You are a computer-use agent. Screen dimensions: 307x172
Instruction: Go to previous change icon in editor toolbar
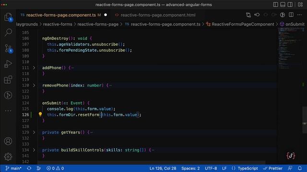click(257, 15)
